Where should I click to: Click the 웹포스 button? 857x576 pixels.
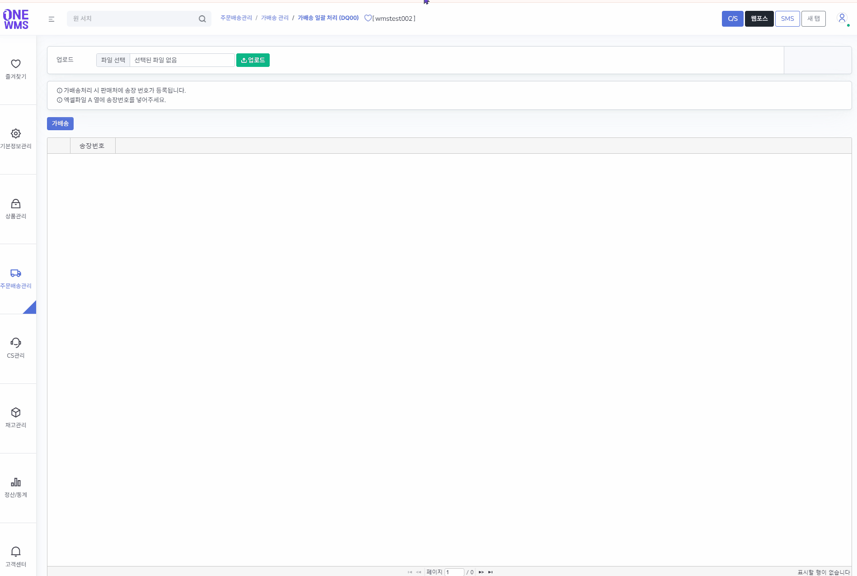(x=759, y=19)
